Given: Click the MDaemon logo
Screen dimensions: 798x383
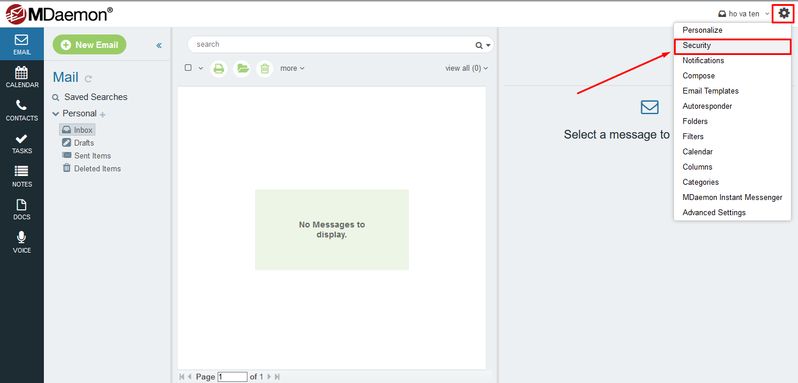Looking at the screenshot, I should click(59, 14).
